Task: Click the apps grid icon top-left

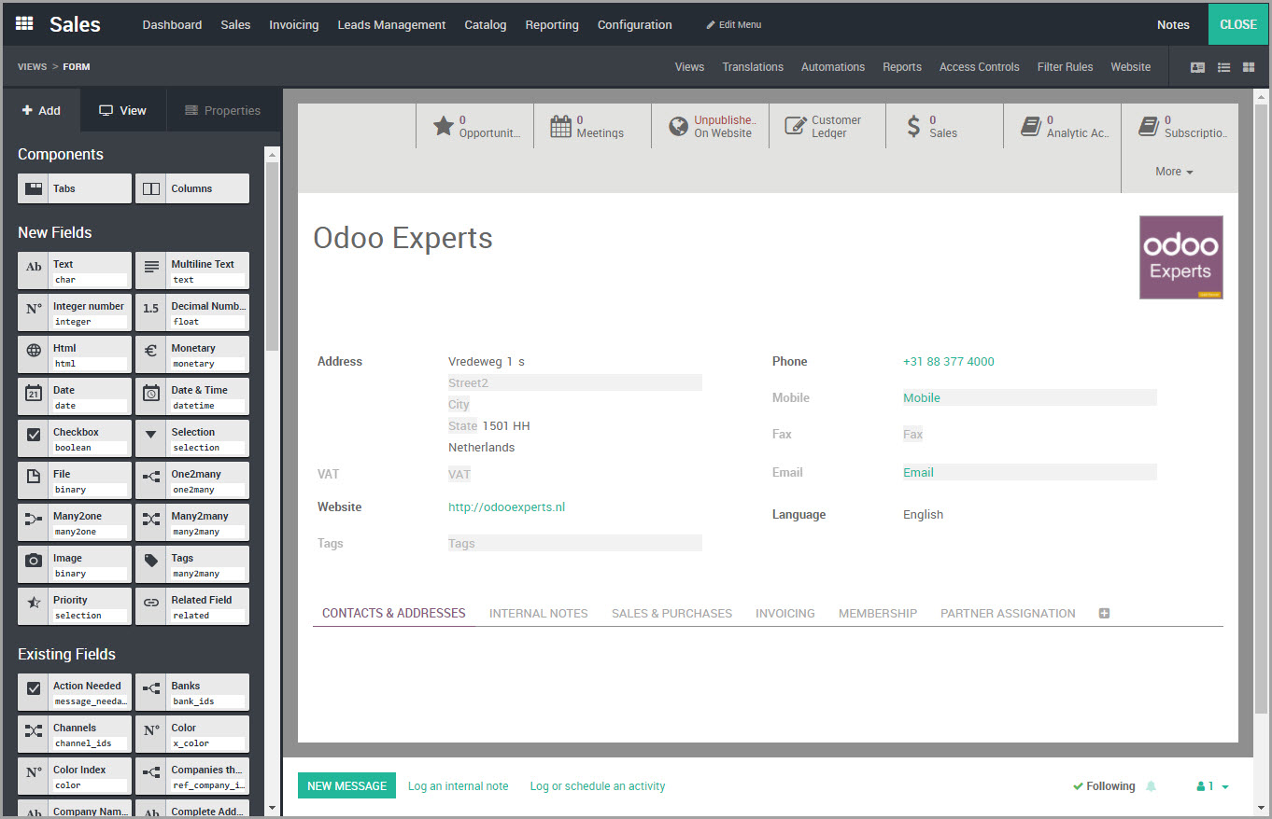Action: (x=24, y=23)
